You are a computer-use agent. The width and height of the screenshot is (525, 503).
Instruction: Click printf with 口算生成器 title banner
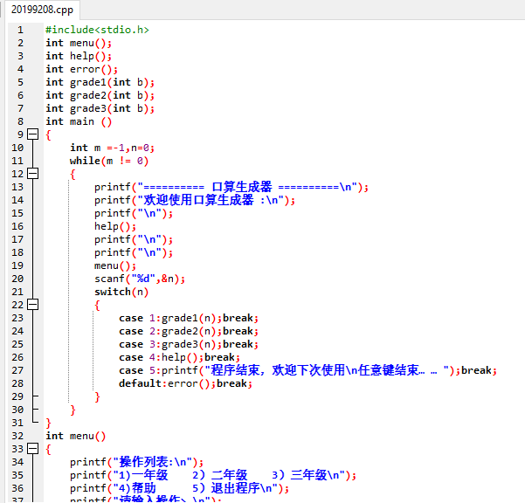click(231, 187)
